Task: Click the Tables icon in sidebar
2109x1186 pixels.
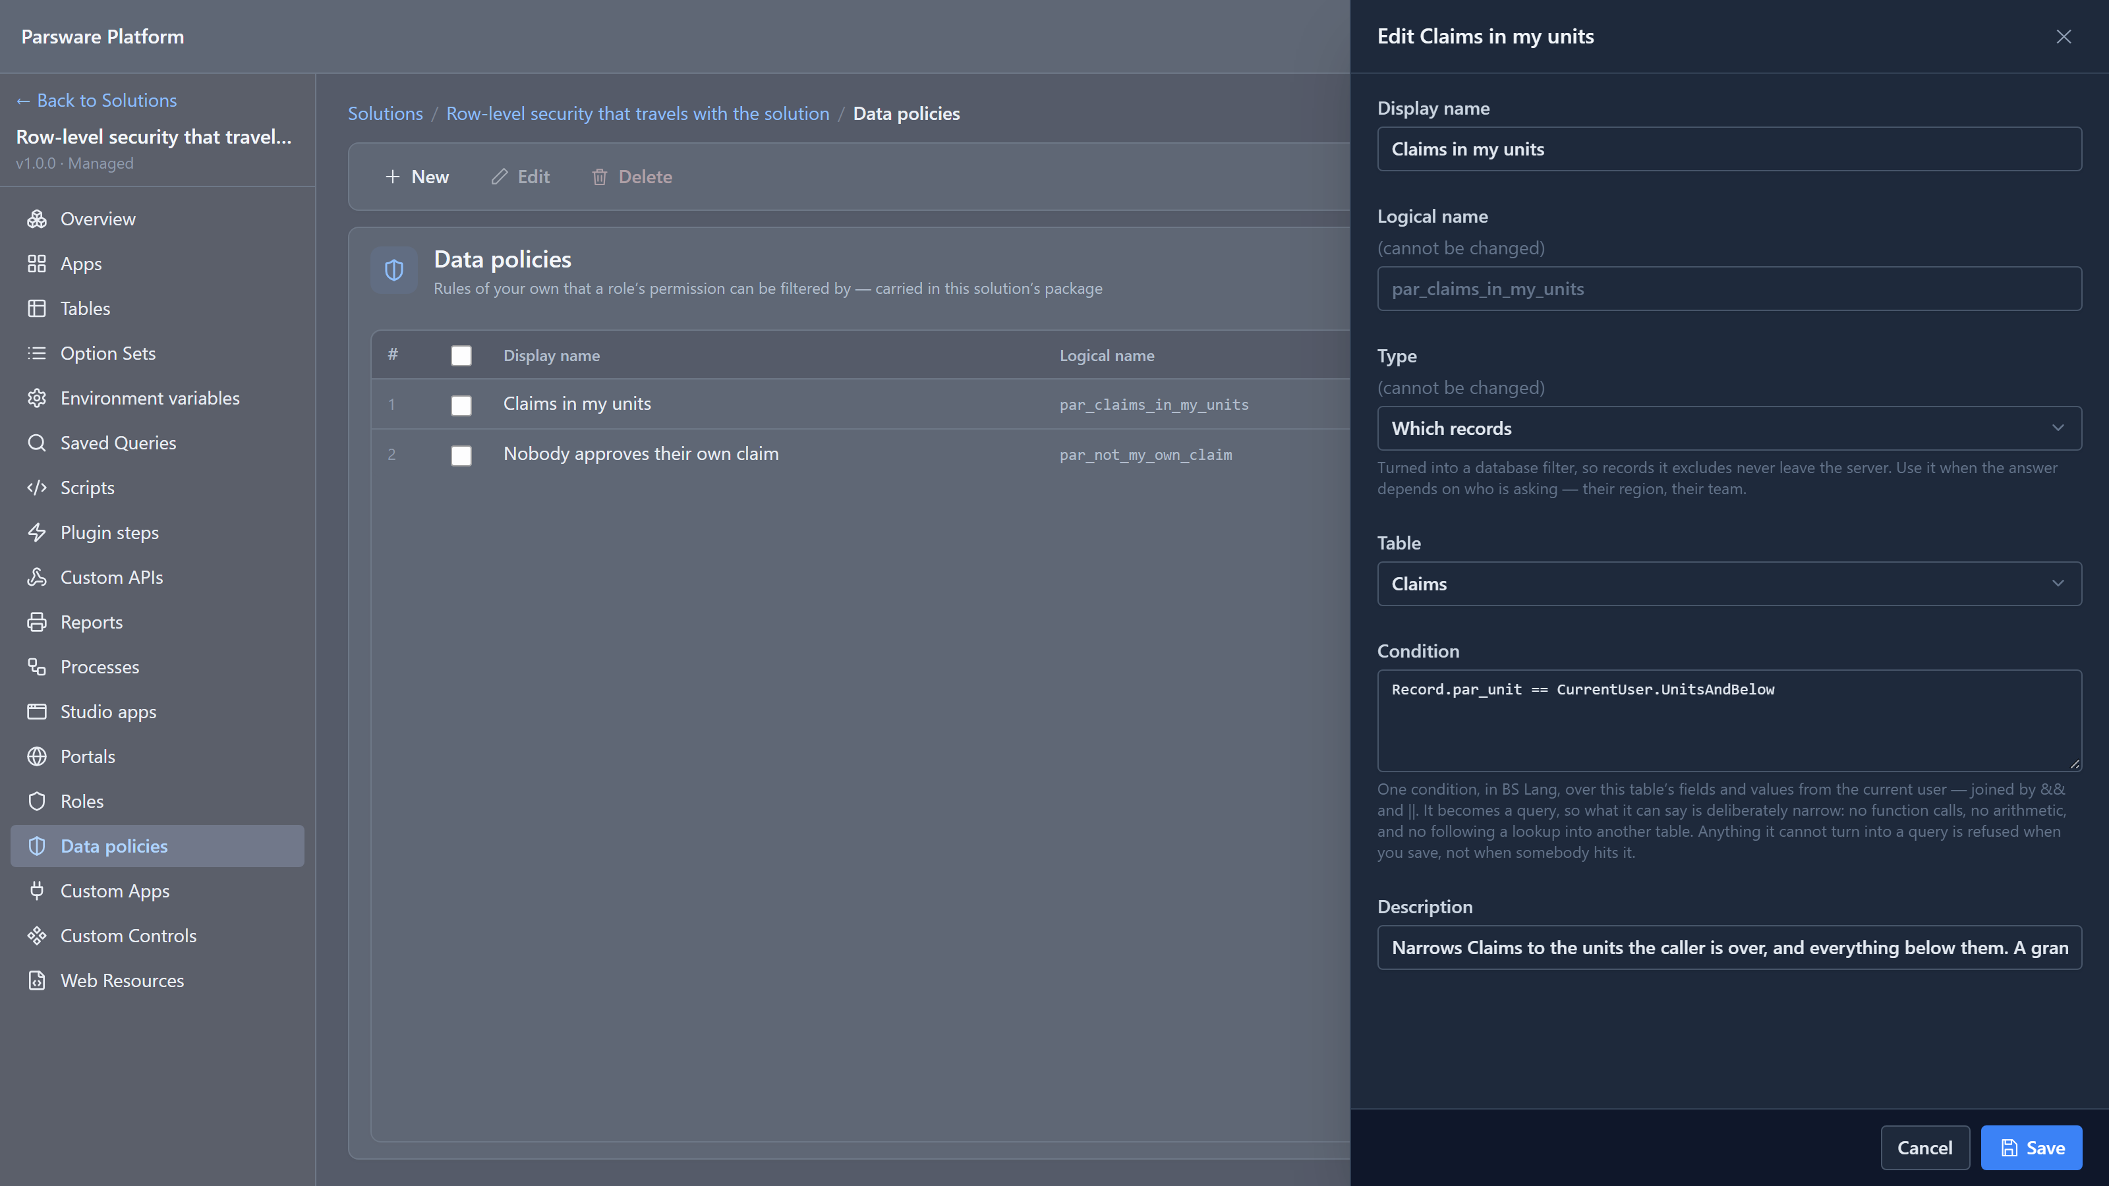Action: tap(37, 308)
